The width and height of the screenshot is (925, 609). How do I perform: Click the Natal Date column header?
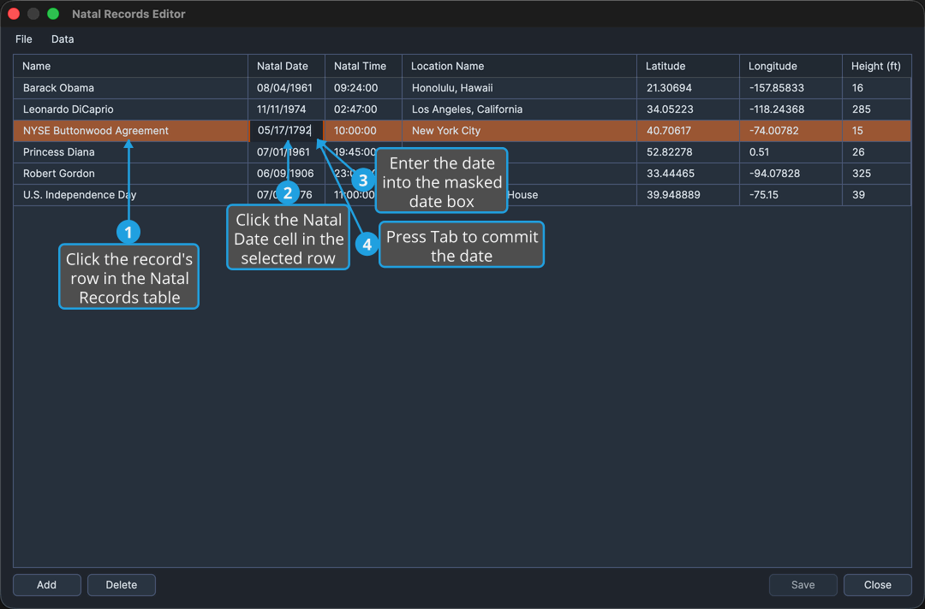[x=286, y=66]
